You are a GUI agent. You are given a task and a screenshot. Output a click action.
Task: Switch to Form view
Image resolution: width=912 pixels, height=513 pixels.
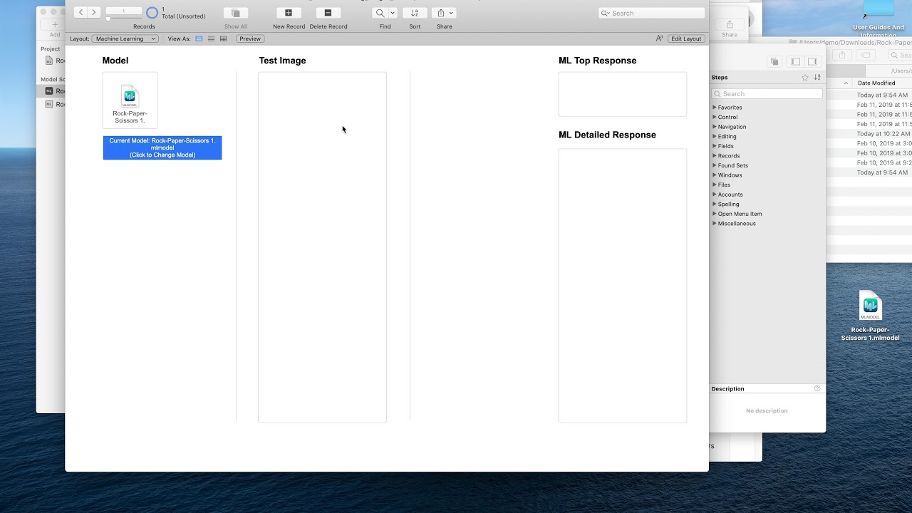pos(199,38)
